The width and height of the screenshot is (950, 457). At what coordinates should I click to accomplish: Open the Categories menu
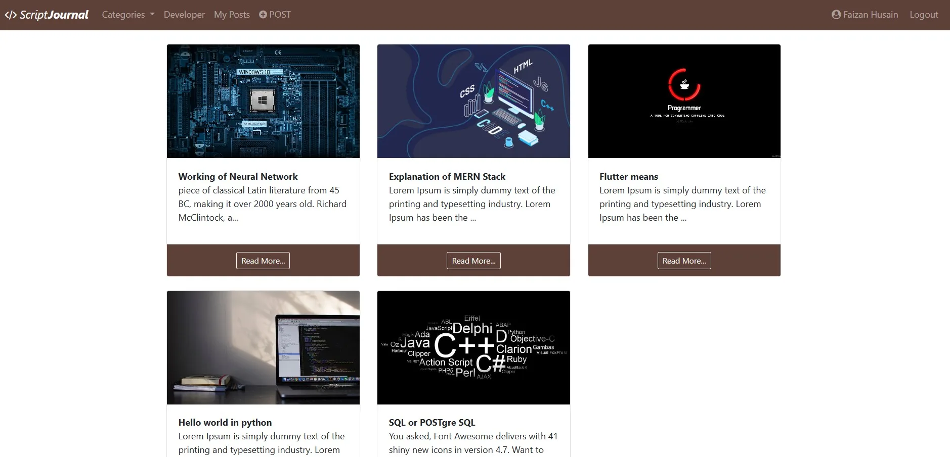click(x=128, y=15)
